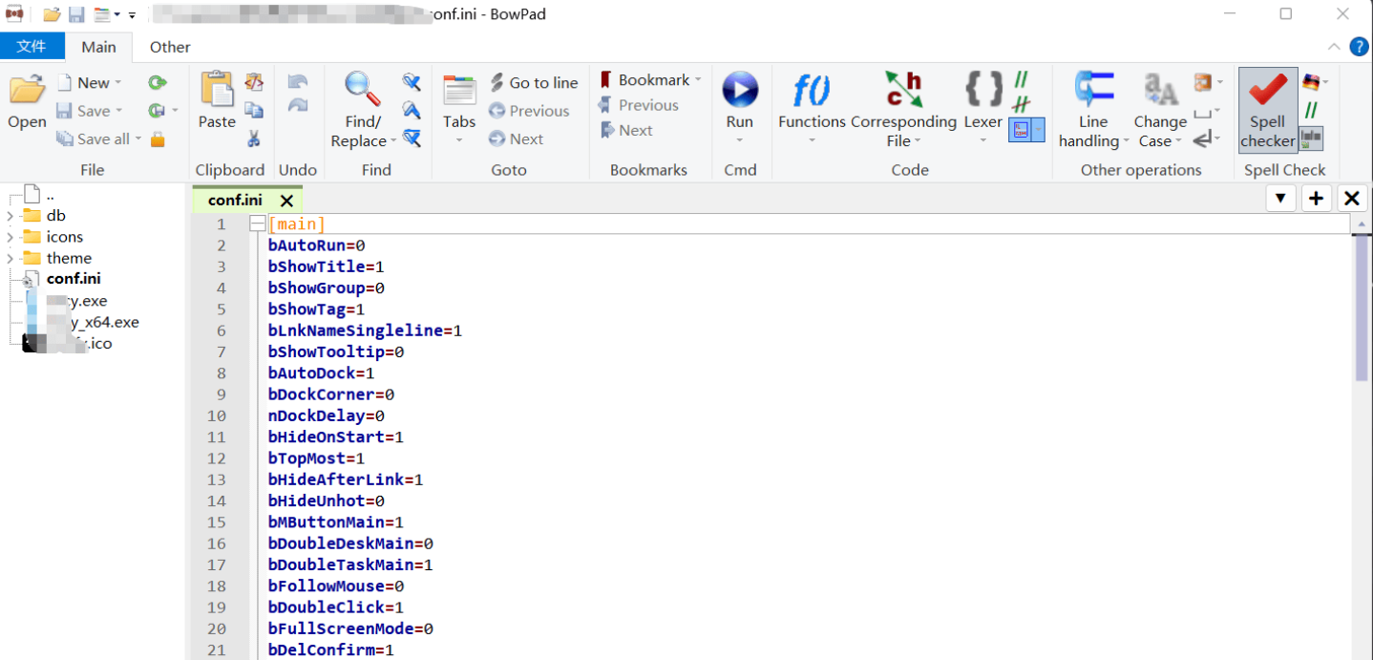Click the scissors Cut icon
Viewport: 1373px width, 660px height.
(254, 139)
